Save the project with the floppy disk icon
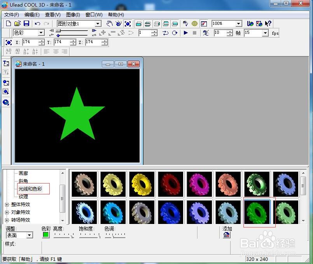The image size is (313, 264). tap(26, 24)
